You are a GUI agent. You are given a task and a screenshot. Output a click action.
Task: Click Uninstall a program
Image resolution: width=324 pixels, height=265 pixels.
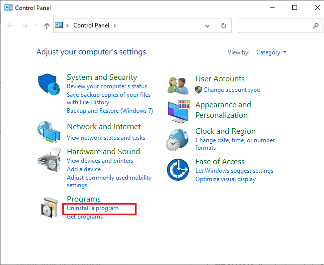click(93, 208)
